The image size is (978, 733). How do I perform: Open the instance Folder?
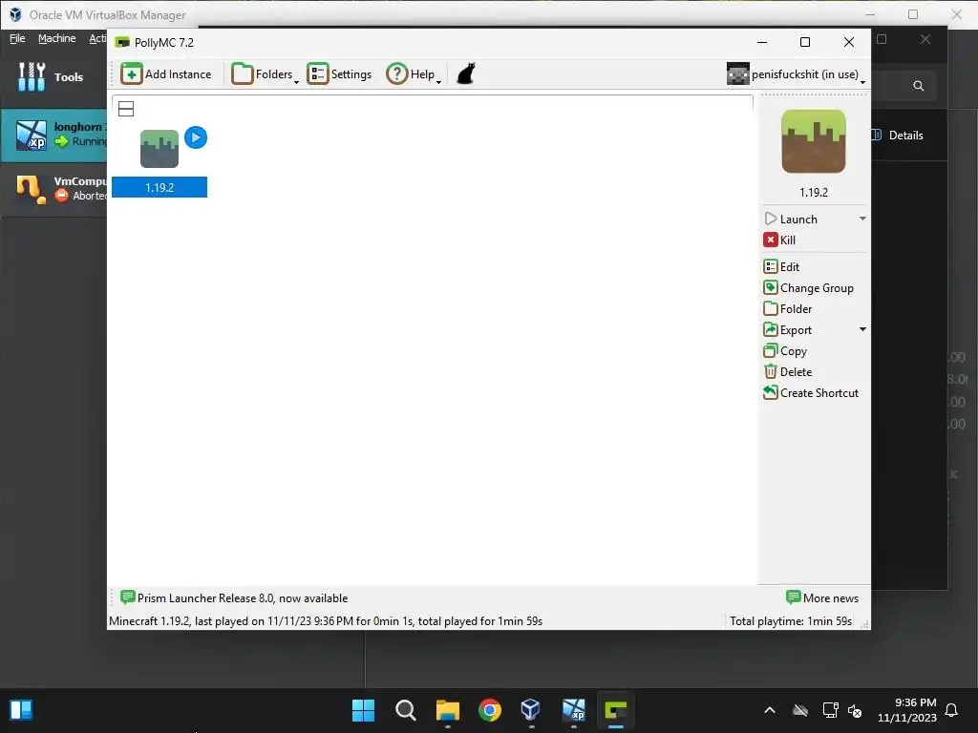788,308
